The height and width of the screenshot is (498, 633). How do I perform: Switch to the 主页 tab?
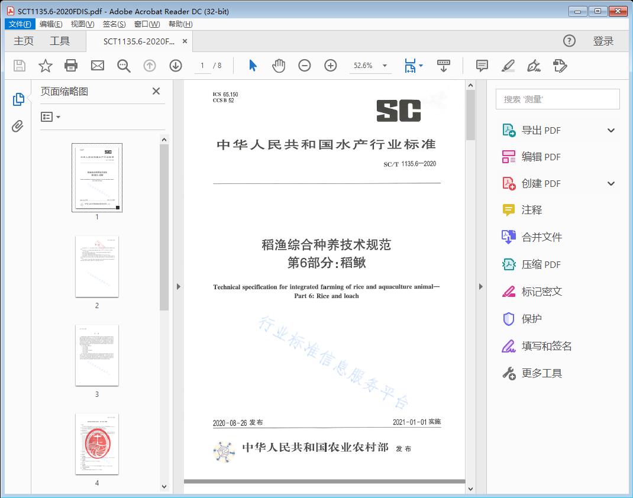(24, 41)
